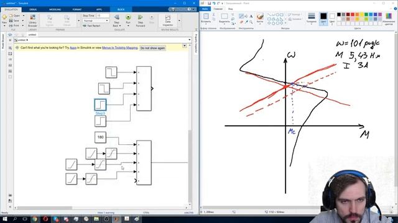Image resolution: width=398 pixels, height=223 pixels.
Task: Switch to the Simulation ribbon tab
Action: click(11, 9)
